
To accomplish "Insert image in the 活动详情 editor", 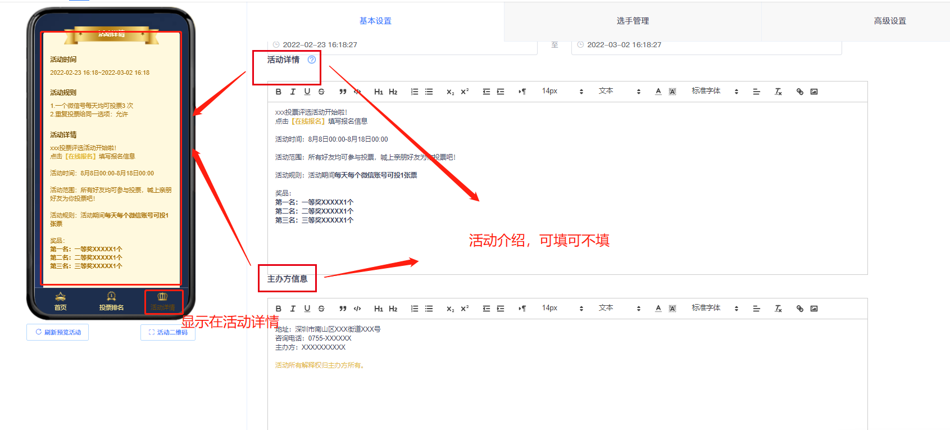I will coord(814,92).
